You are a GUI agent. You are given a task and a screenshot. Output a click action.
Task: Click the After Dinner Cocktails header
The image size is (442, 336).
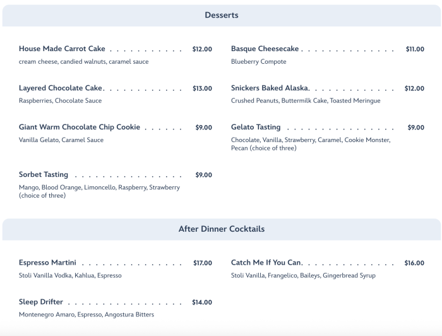click(221, 229)
